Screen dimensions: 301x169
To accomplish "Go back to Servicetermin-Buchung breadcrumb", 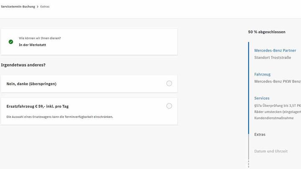I will [x=18, y=7].
